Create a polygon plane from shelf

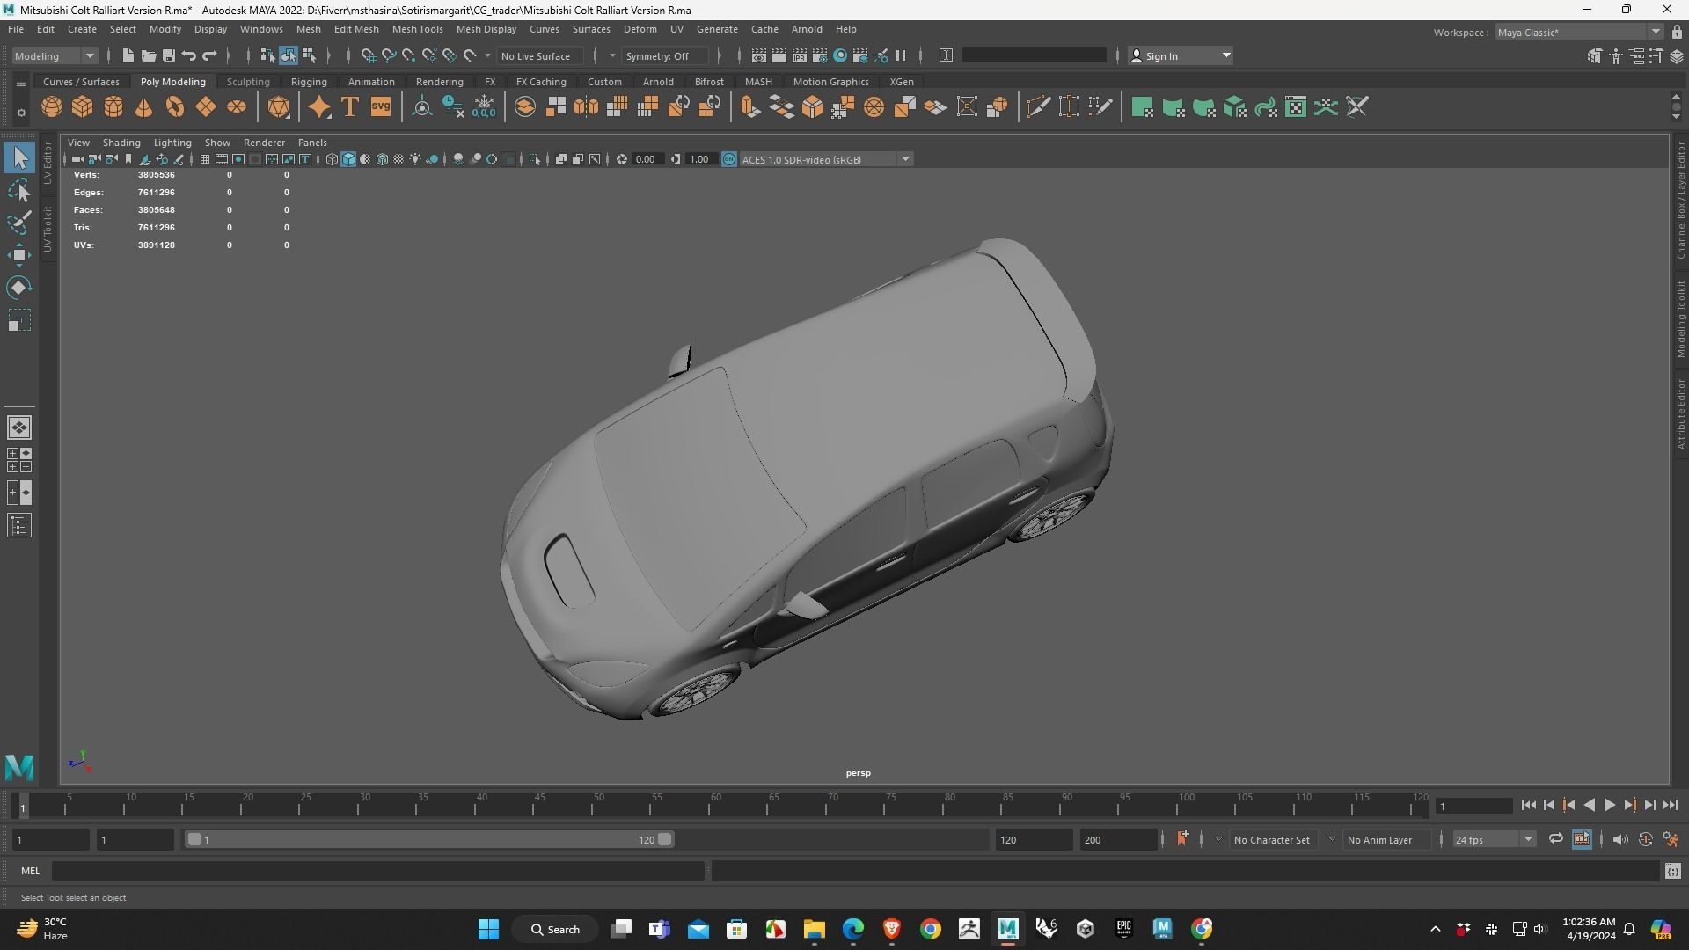[x=206, y=107]
